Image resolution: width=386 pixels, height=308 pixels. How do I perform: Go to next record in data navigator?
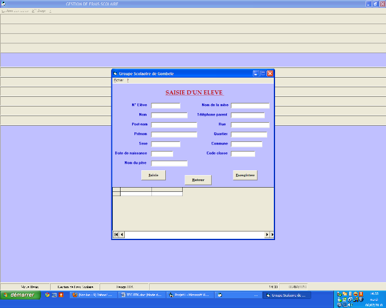click(267, 235)
